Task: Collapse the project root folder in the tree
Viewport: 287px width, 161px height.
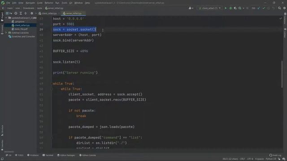Action: (6, 18)
